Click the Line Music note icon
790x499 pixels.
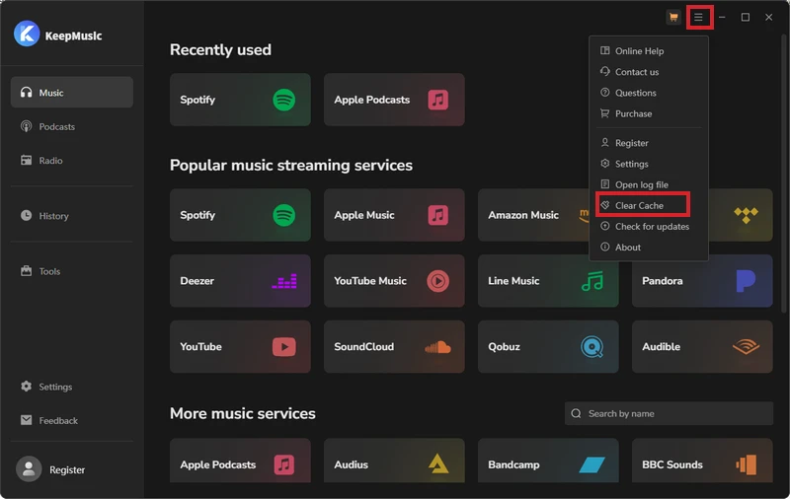pos(592,281)
